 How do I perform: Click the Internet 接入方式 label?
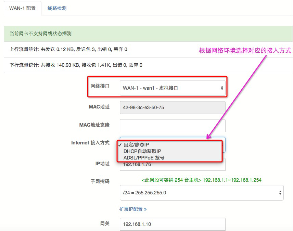(90, 143)
